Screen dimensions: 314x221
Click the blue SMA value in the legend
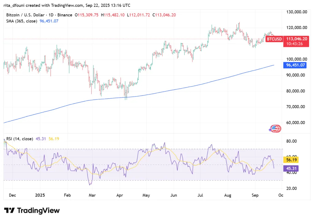pos(49,21)
